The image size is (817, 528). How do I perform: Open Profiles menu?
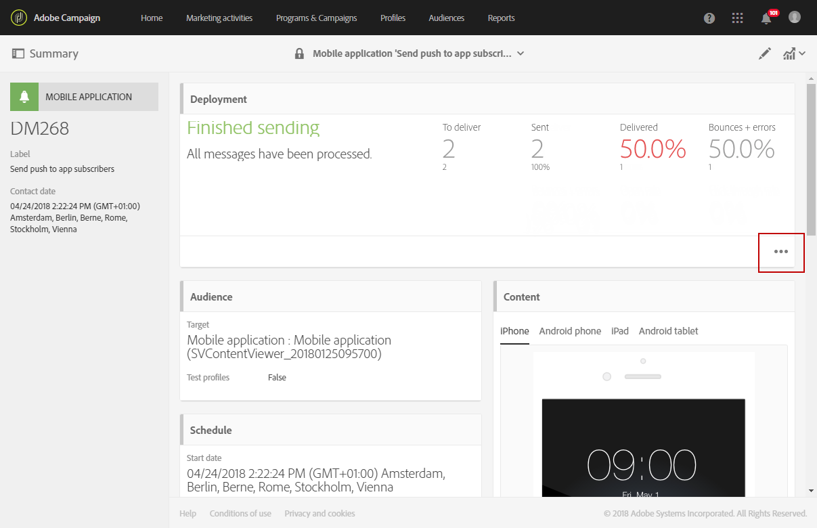pos(393,18)
